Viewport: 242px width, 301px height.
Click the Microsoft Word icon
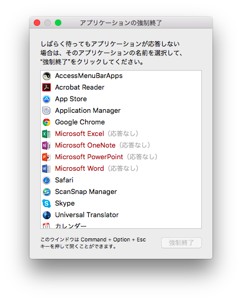46,169
